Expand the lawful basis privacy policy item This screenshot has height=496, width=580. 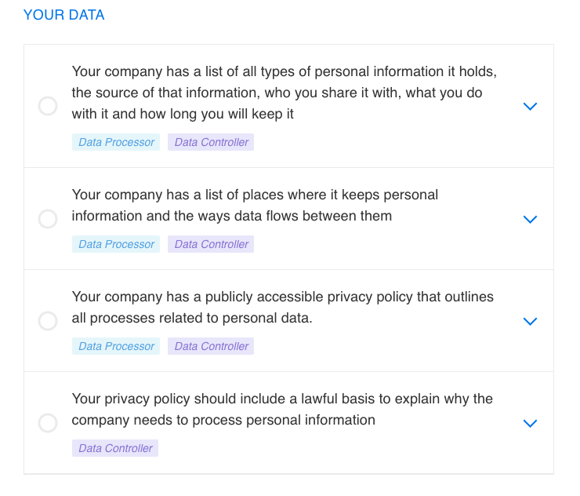click(x=530, y=423)
